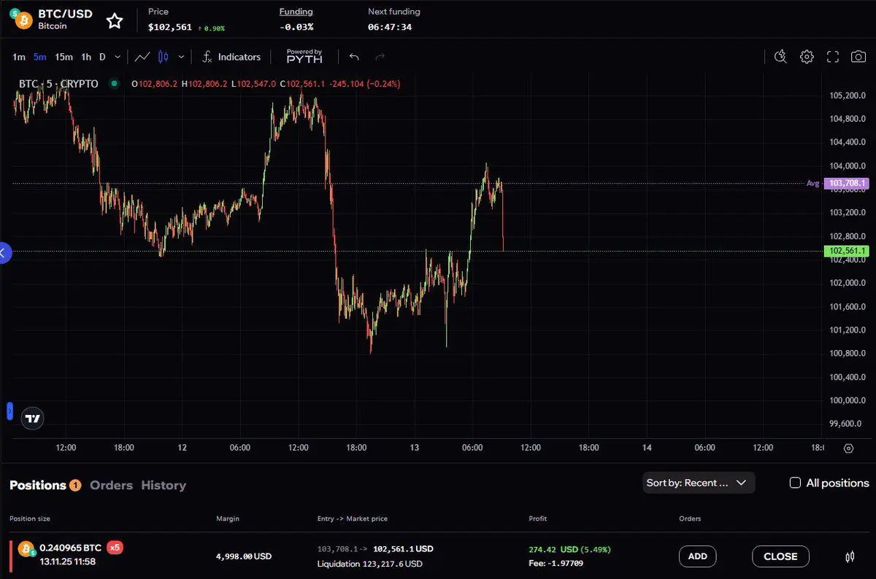Expand the left side panel arrow
Viewport: 876px width, 579px height.
pos(4,253)
